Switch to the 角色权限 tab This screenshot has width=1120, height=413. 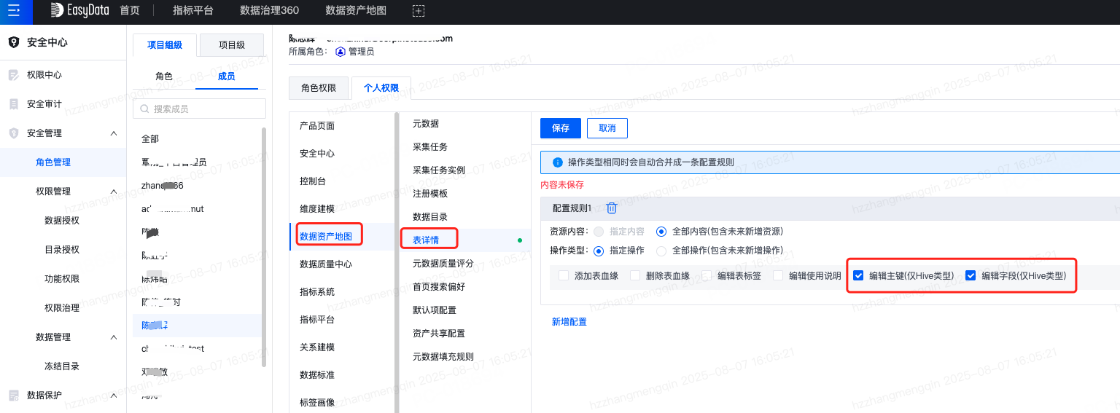click(319, 88)
